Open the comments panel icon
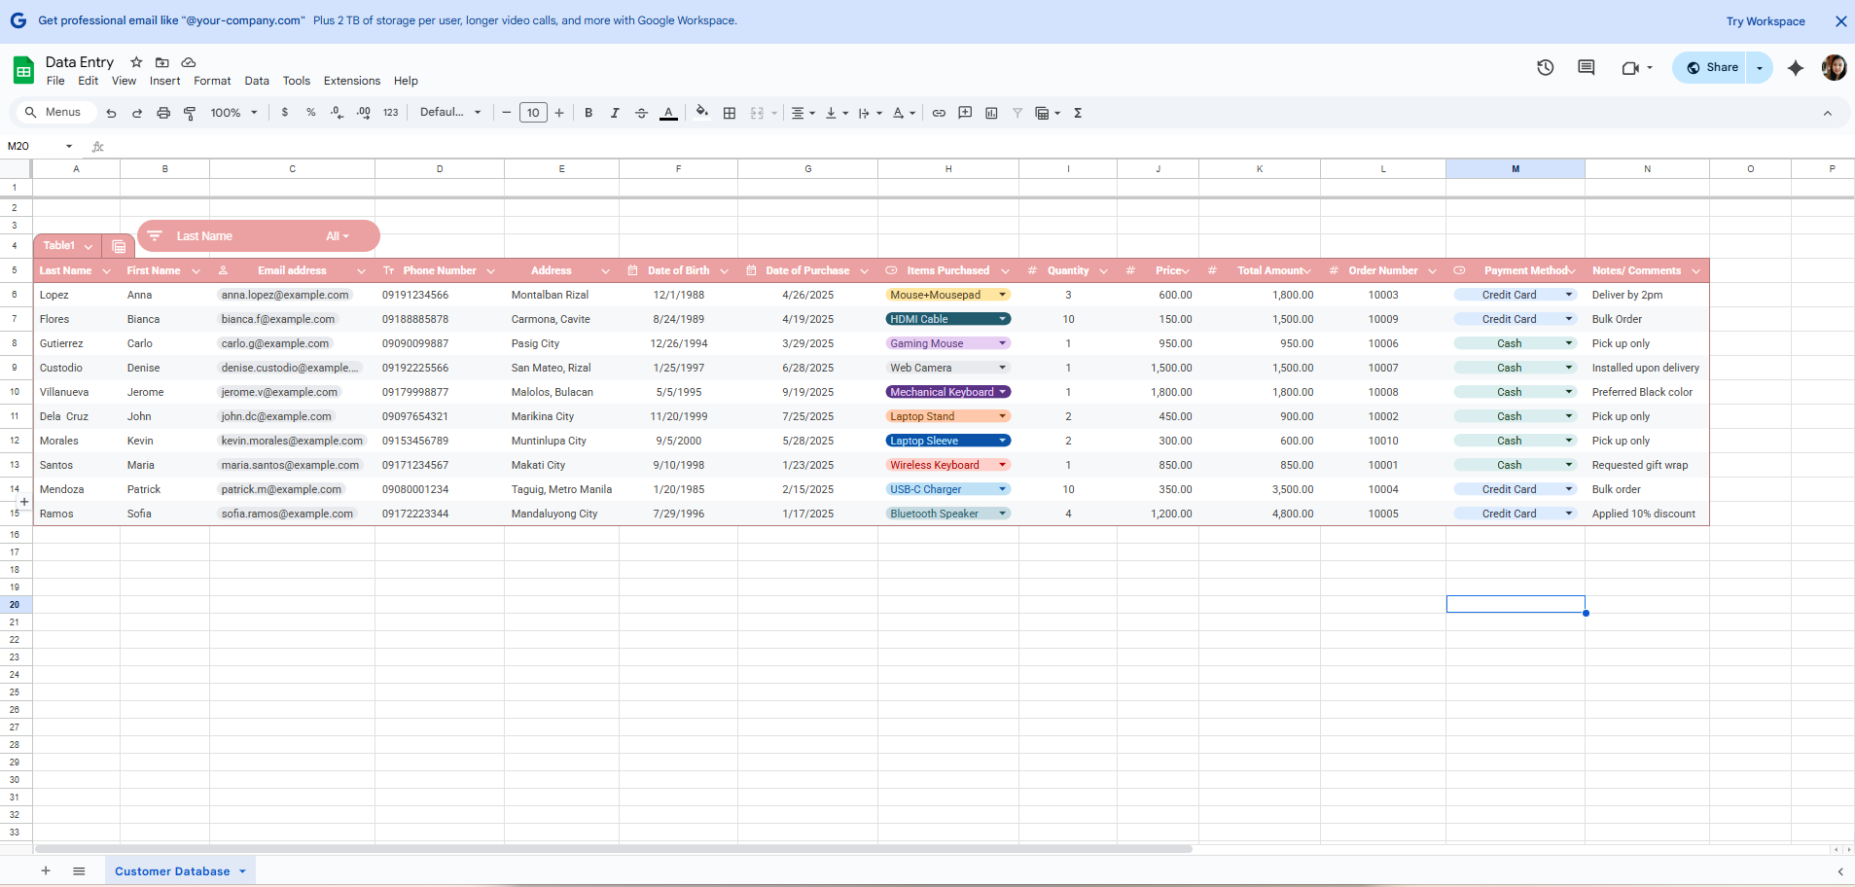The image size is (1855, 887). point(1586,67)
